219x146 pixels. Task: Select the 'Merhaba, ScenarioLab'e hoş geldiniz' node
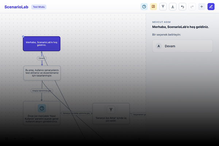[x=42, y=44]
